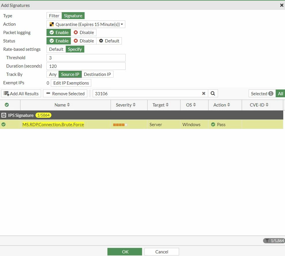Click the Action column sort arrows

coord(228,105)
